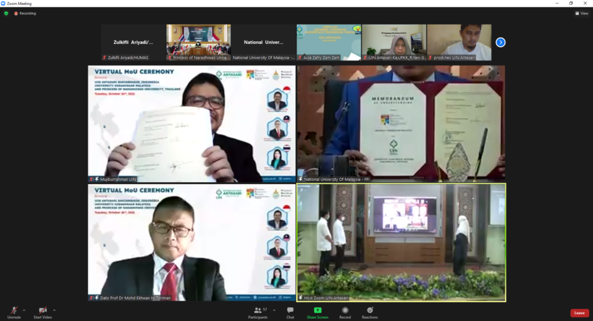Select Zulkifli Ariyadi/HUMAS participant tile
This screenshot has width=593, height=321.
[x=133, y=43]
